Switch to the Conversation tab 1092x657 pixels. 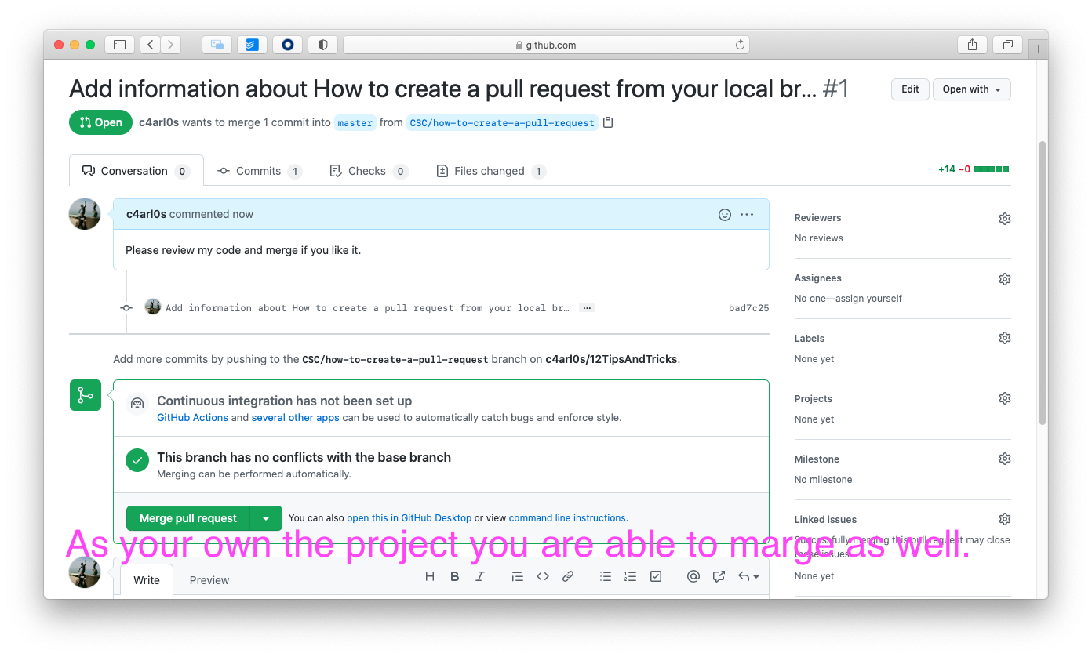136,171
